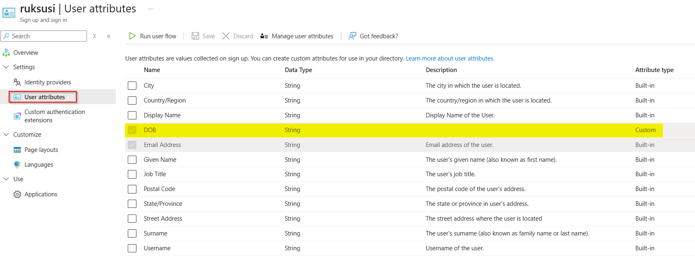
Task: Click the Email Address name cell
Action: pyautogui.click(x=162, y=145)
